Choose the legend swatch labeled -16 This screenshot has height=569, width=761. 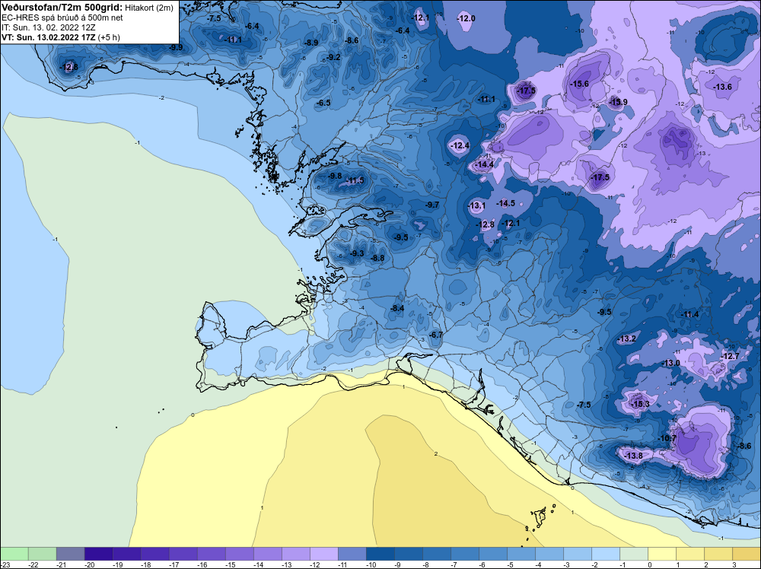point(211,554)
